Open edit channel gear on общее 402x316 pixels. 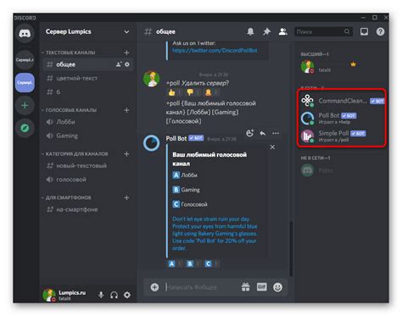[x=127, y=64]
